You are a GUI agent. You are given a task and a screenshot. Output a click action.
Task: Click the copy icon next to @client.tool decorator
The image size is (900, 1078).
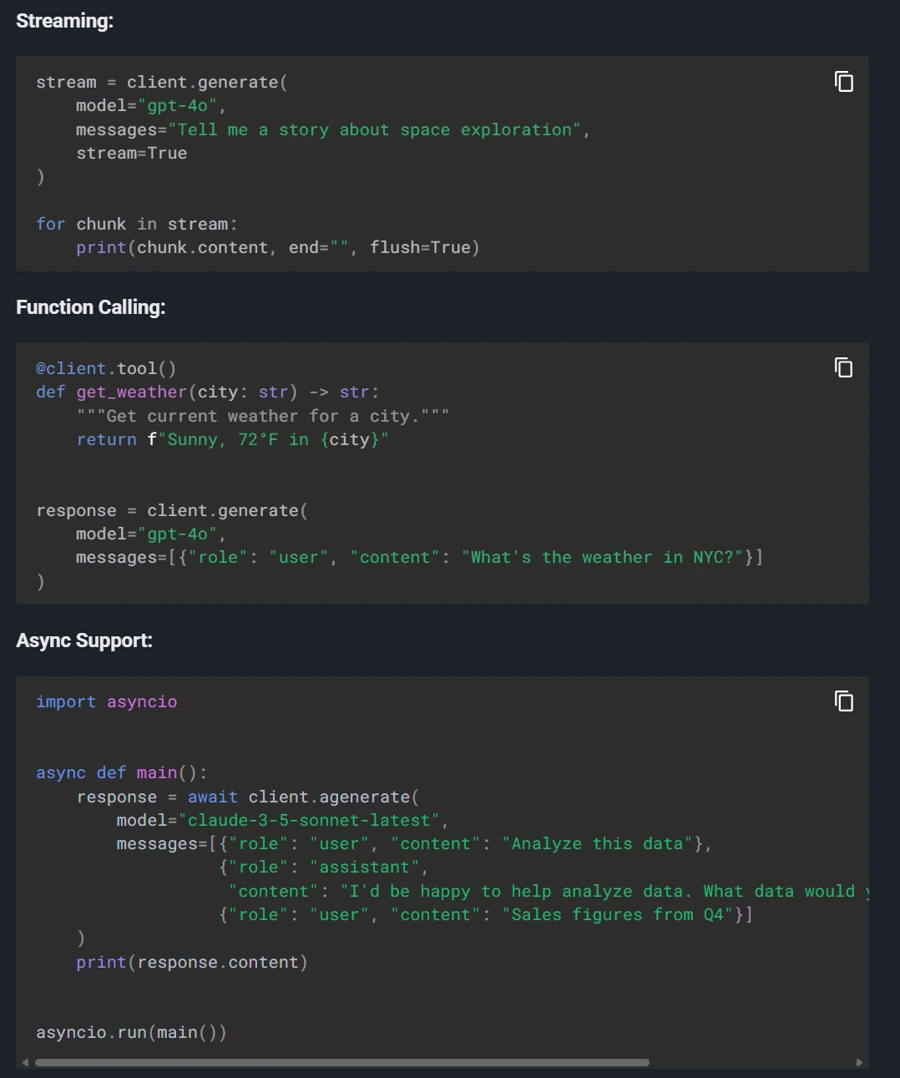(x=844, y=367)
